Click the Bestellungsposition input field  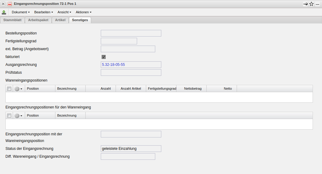(x=131, y=33)
